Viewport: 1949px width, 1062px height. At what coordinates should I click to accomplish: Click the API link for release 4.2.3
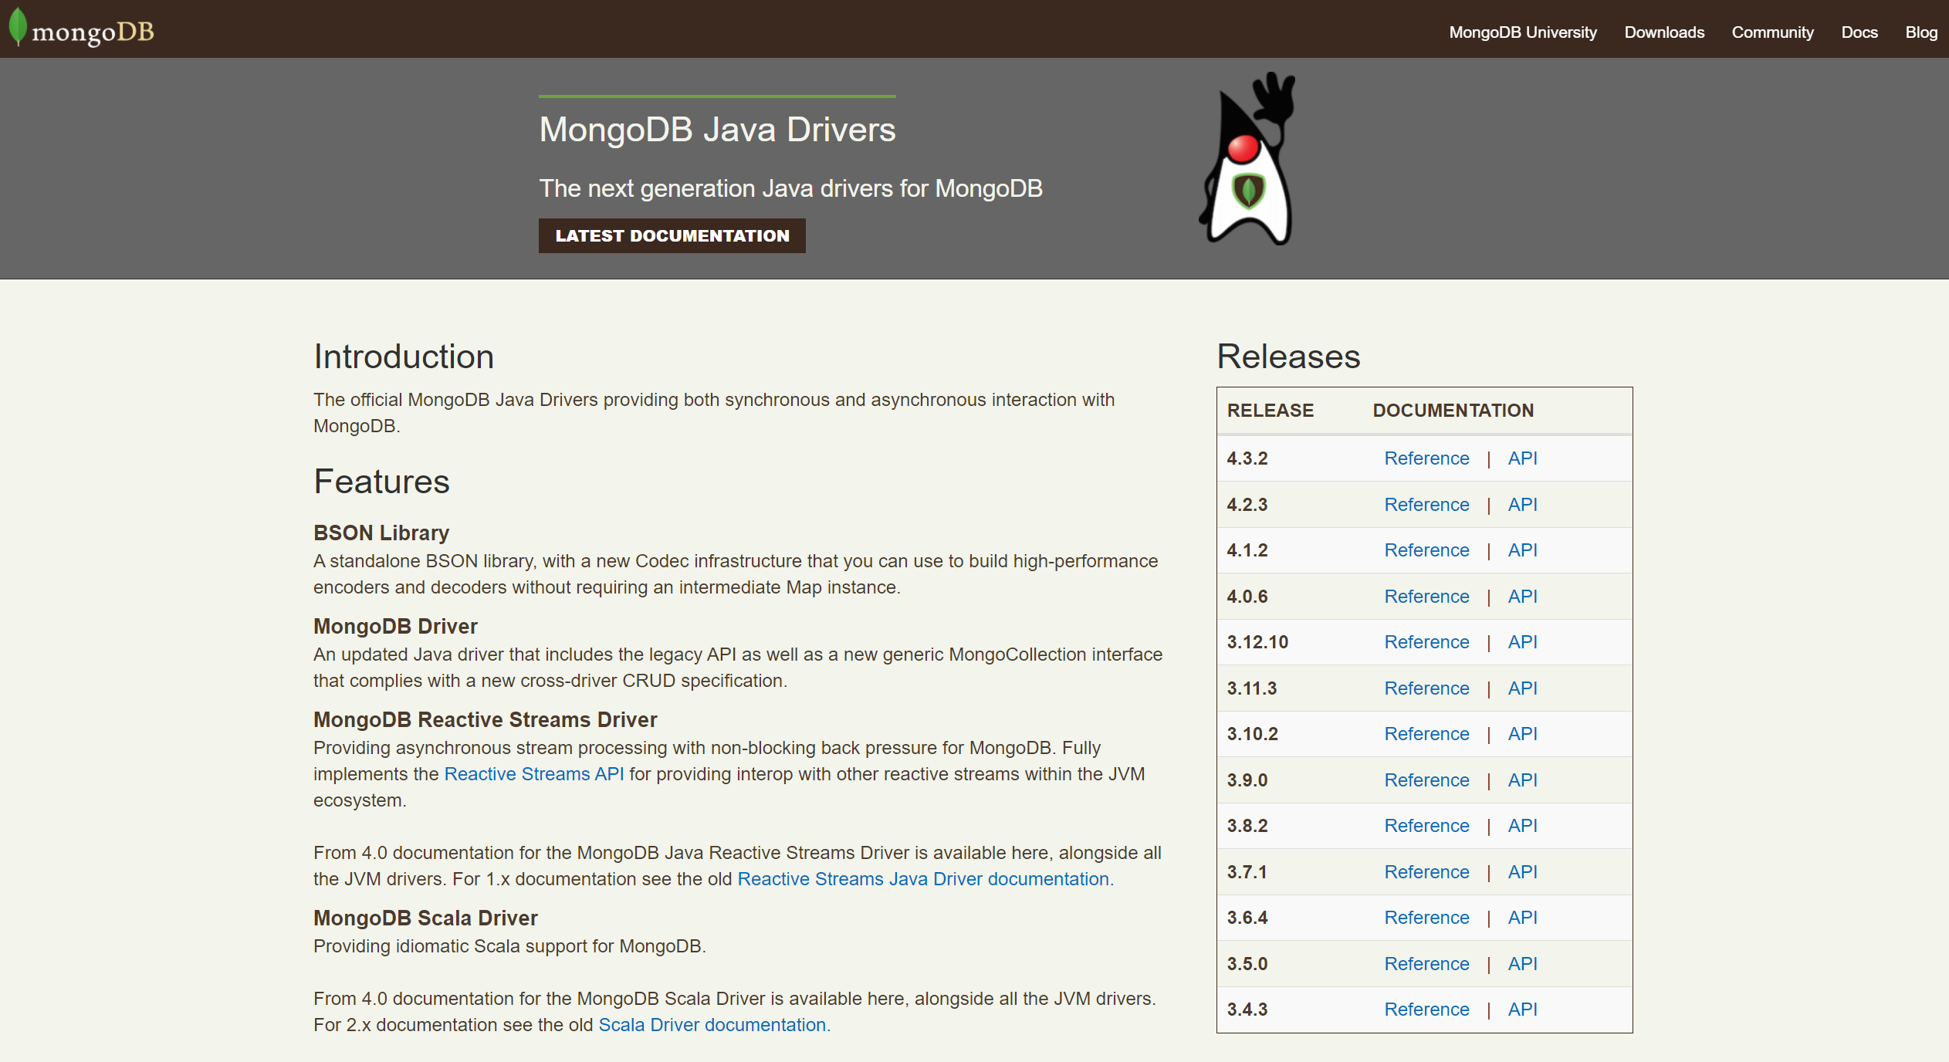click(1522, 505)
